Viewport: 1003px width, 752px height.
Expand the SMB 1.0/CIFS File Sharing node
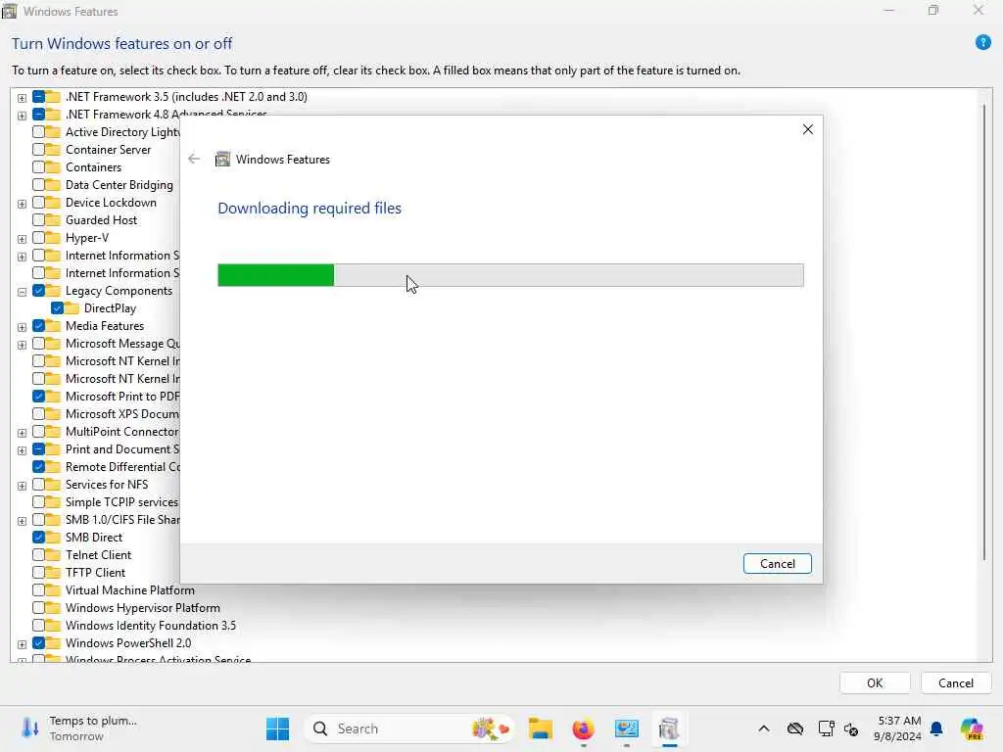tap(22, 521)
